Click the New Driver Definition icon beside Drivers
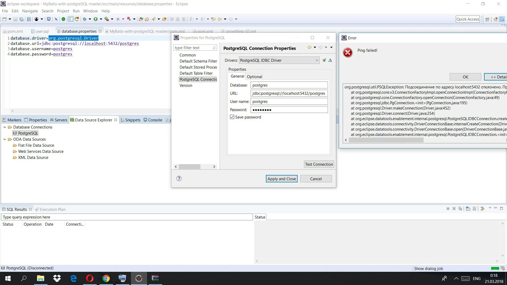 tap(324, 60)
